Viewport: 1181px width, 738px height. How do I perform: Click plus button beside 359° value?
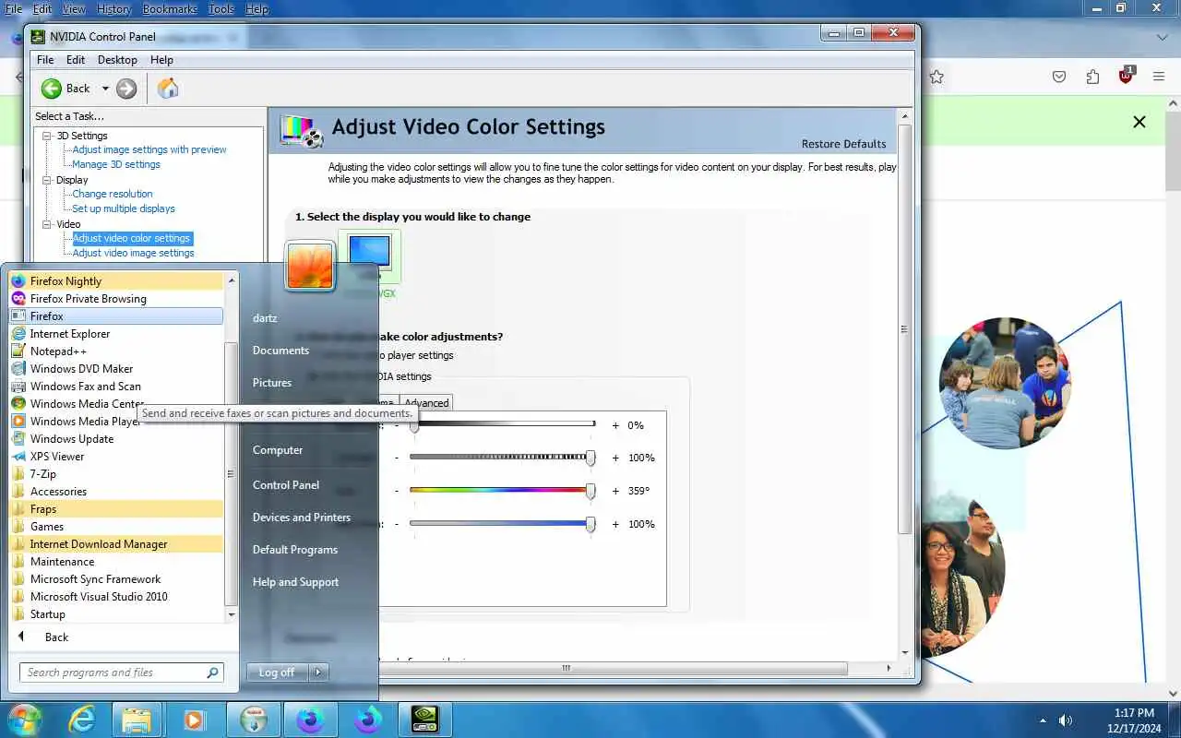615,491
